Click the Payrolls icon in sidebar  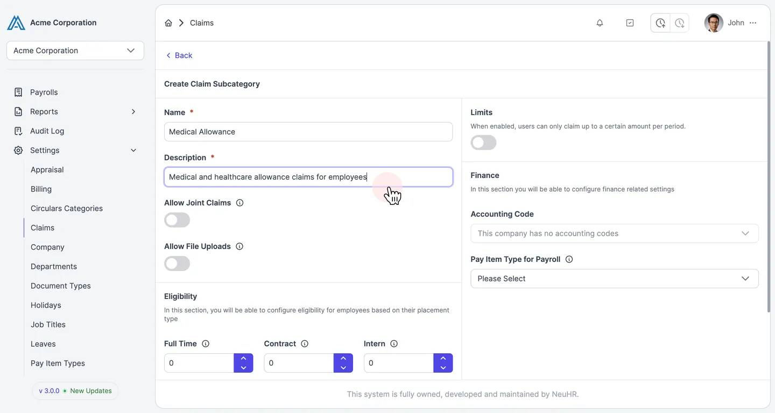click(x=18, y=92)
